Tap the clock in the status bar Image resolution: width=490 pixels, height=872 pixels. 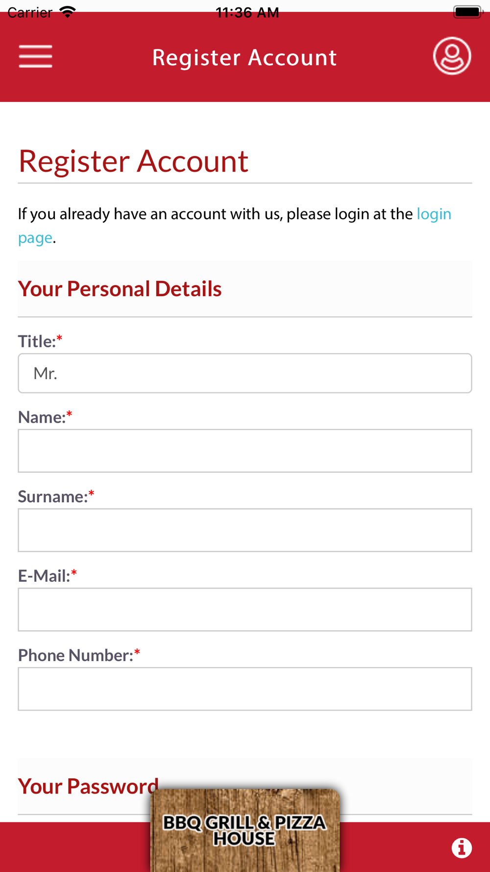[247, 12]
